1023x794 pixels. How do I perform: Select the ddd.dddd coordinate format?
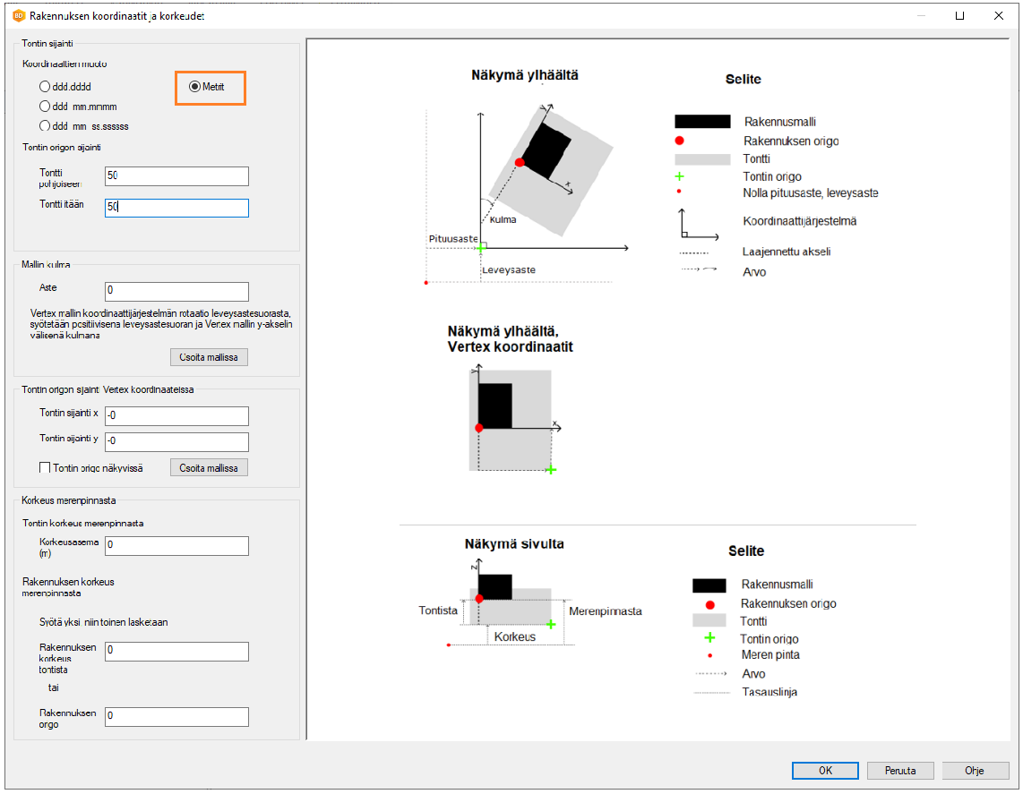(45, 87)
